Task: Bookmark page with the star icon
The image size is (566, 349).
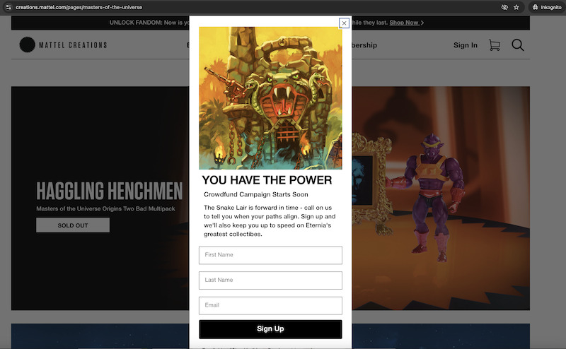Action: pos(516,7)
